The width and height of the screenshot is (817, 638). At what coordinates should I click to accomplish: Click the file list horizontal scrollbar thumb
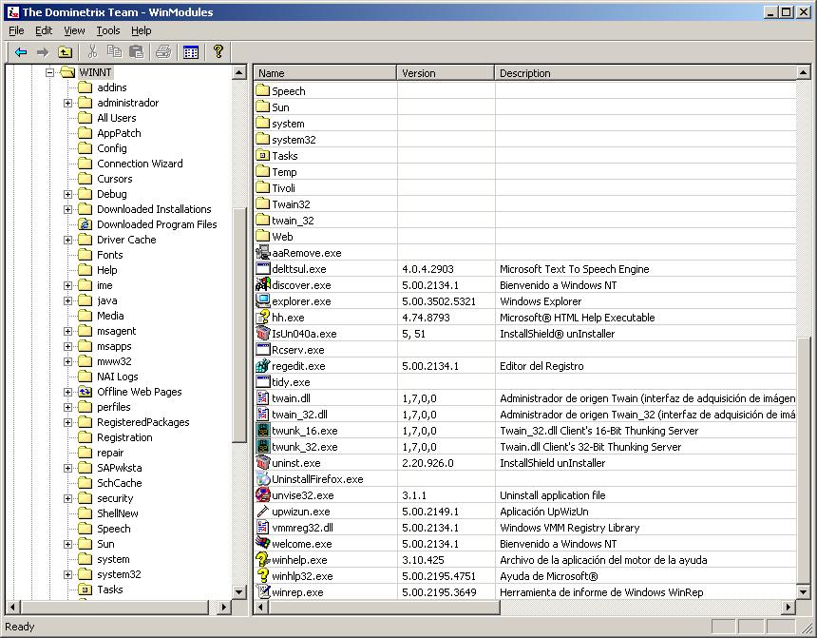(384, 607)
